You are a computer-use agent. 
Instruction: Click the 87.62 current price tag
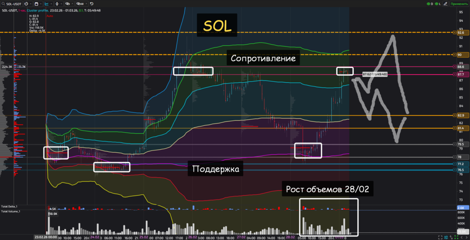[x=375, y=74]
